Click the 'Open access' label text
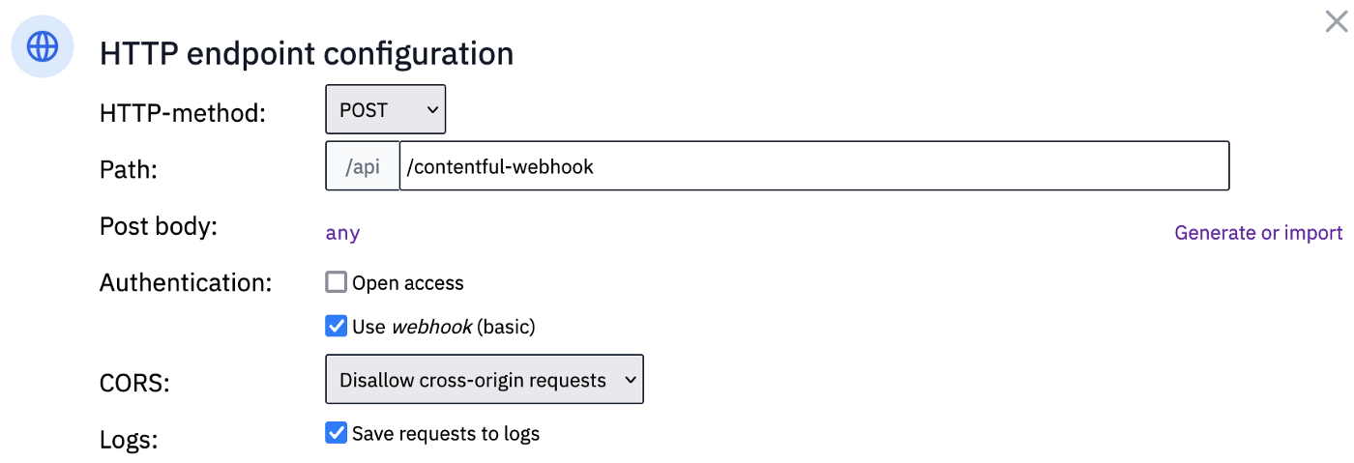Viewport: 1354px width, 463px height. pyautogui.click(x=408, y=283)
